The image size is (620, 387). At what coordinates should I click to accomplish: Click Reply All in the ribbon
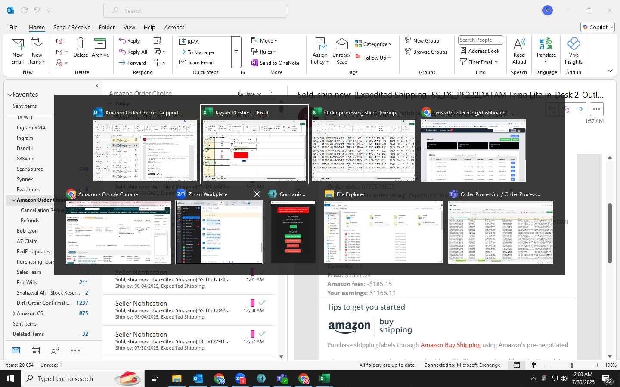(133, 52)
